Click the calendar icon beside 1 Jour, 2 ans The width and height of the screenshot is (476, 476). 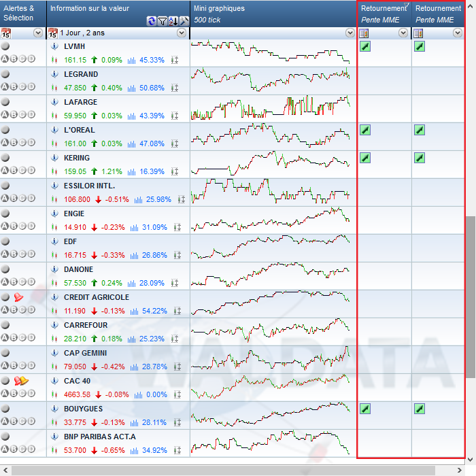pyautogui.click(x=53, y=33)
